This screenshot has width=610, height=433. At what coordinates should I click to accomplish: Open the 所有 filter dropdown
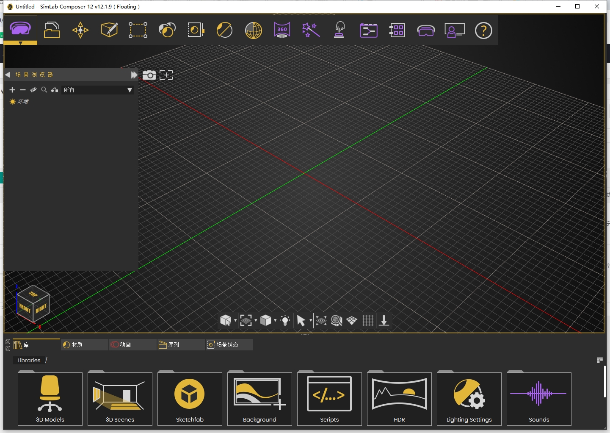[98, 90]
